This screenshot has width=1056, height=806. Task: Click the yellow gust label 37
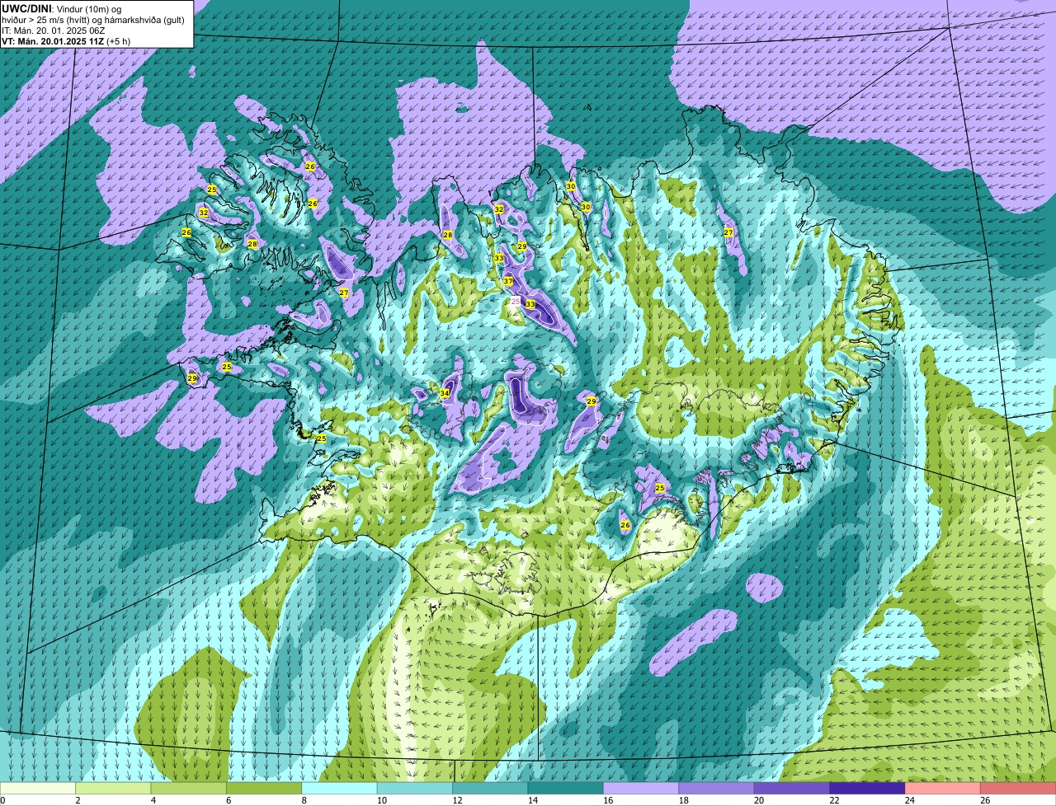tap(508, 281)
